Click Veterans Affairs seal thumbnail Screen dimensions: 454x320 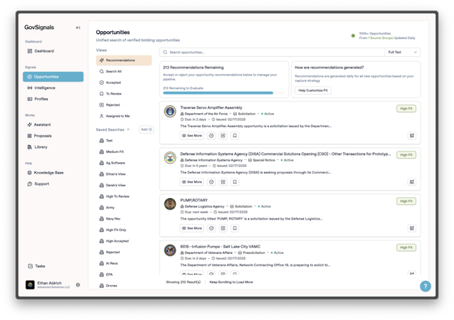(170, 250)
